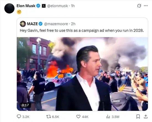152x122 pixels.
Task: Click the 2h quoted tweet timestamp
Action: click(73, 24)
